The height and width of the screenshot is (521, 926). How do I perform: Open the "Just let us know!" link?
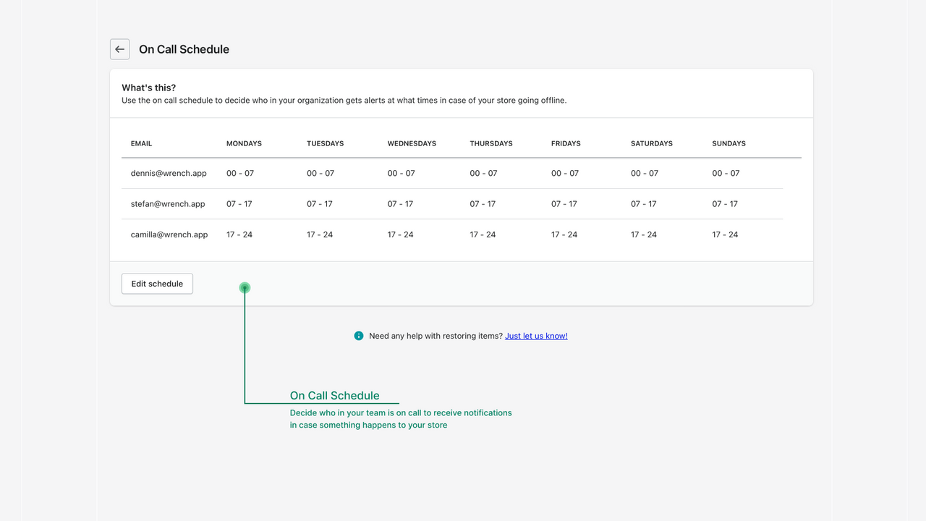[536, 336]
